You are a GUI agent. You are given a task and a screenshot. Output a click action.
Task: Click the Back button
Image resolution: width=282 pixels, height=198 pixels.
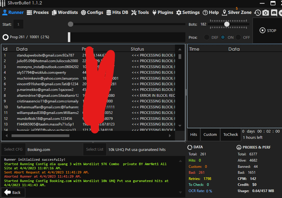[13, 192]
